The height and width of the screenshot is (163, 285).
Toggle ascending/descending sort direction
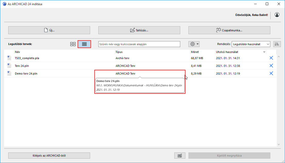pos(277,44)
